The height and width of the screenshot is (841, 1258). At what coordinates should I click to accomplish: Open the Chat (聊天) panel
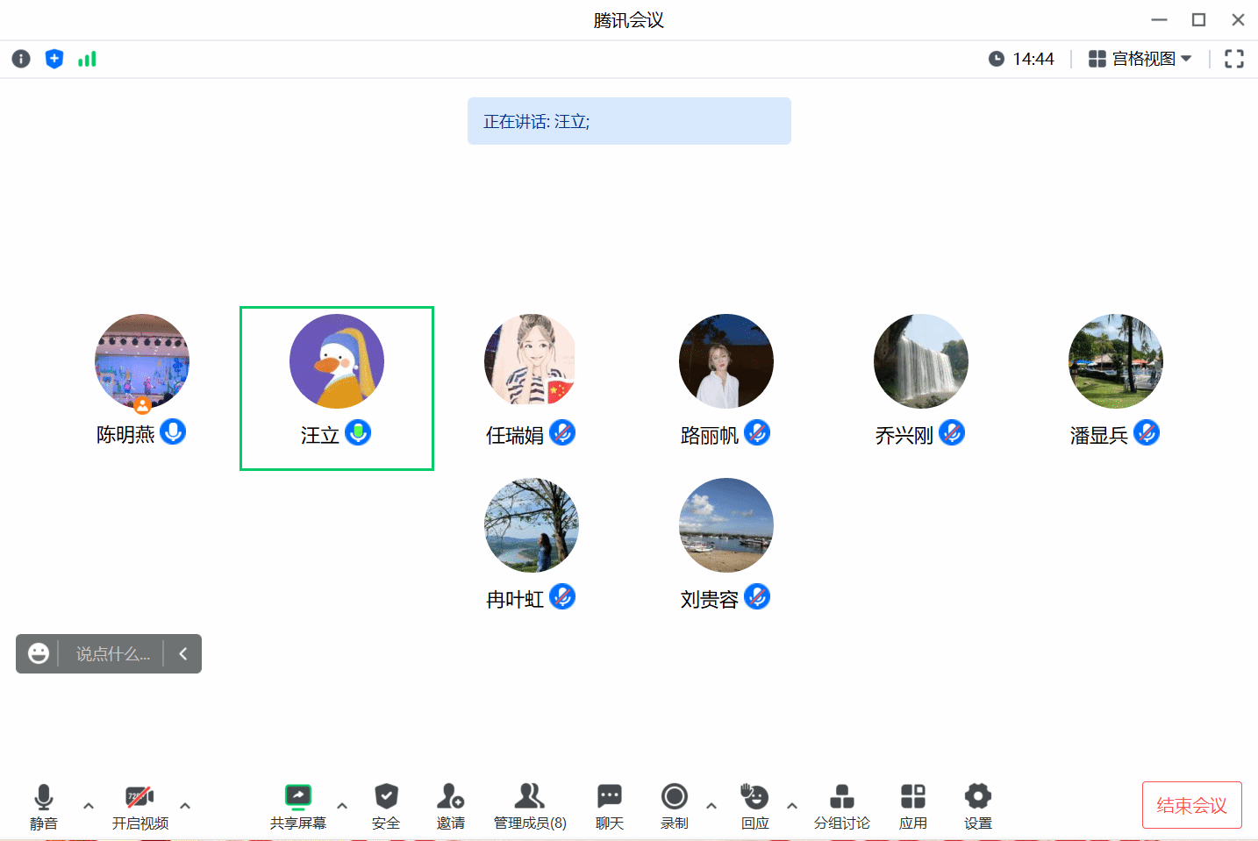tap(609, 806)
